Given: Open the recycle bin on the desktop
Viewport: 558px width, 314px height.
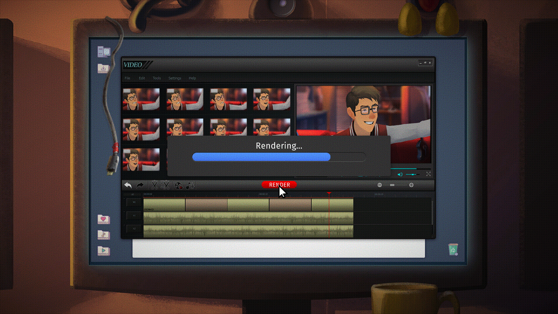Looking at the screenshot, I should pos(453,249).
